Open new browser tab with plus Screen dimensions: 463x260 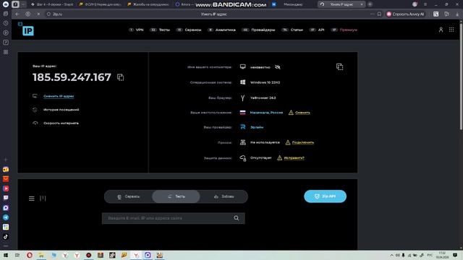pyautogui.click(x=370, y=4)
